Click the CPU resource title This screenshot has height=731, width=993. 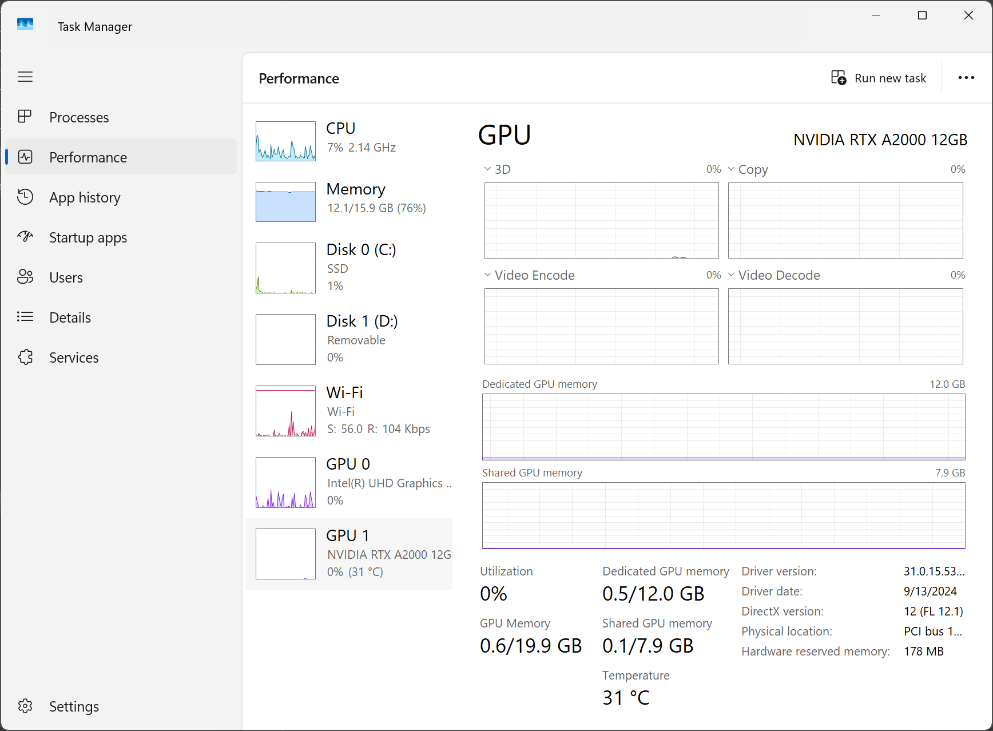[341, 128]
